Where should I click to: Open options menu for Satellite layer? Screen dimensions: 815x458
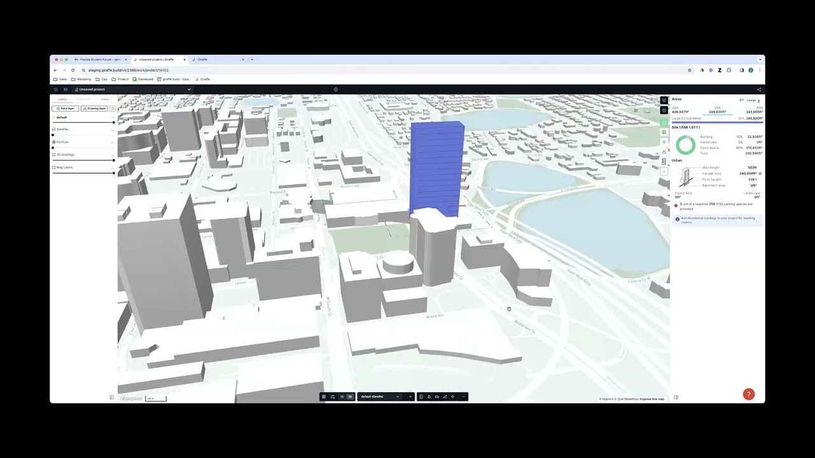pyautogui.click(x=113, y=130)
